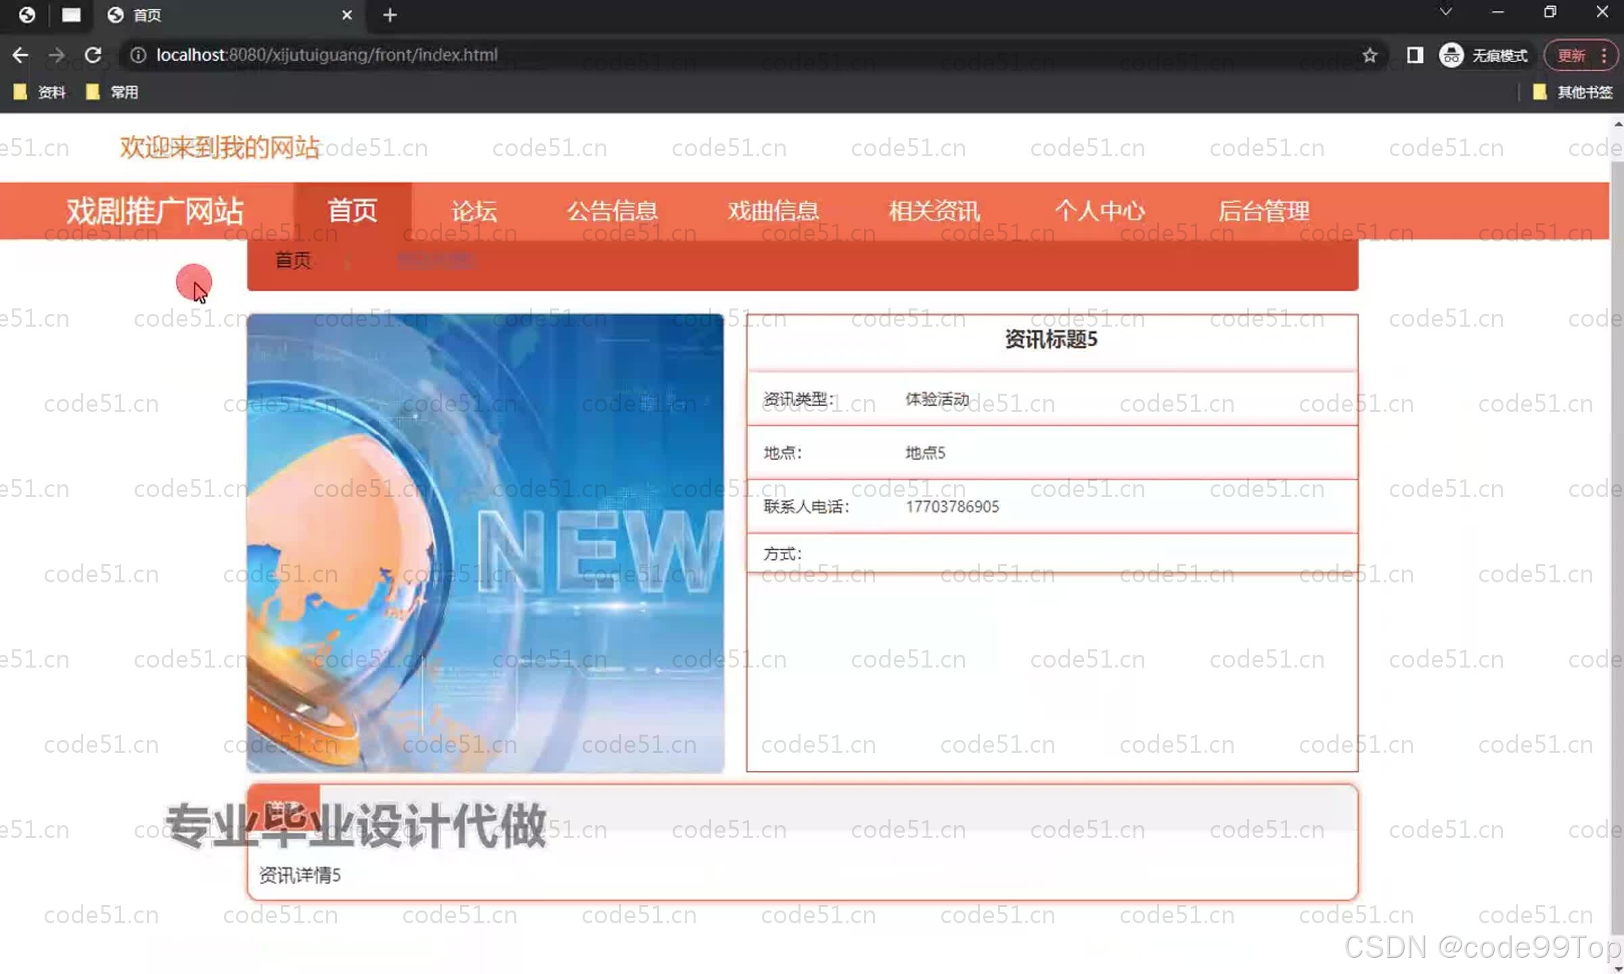Viewport: 1624px width, 974px height.
Task: Click the incognito mode icon
Action: 1451,55
